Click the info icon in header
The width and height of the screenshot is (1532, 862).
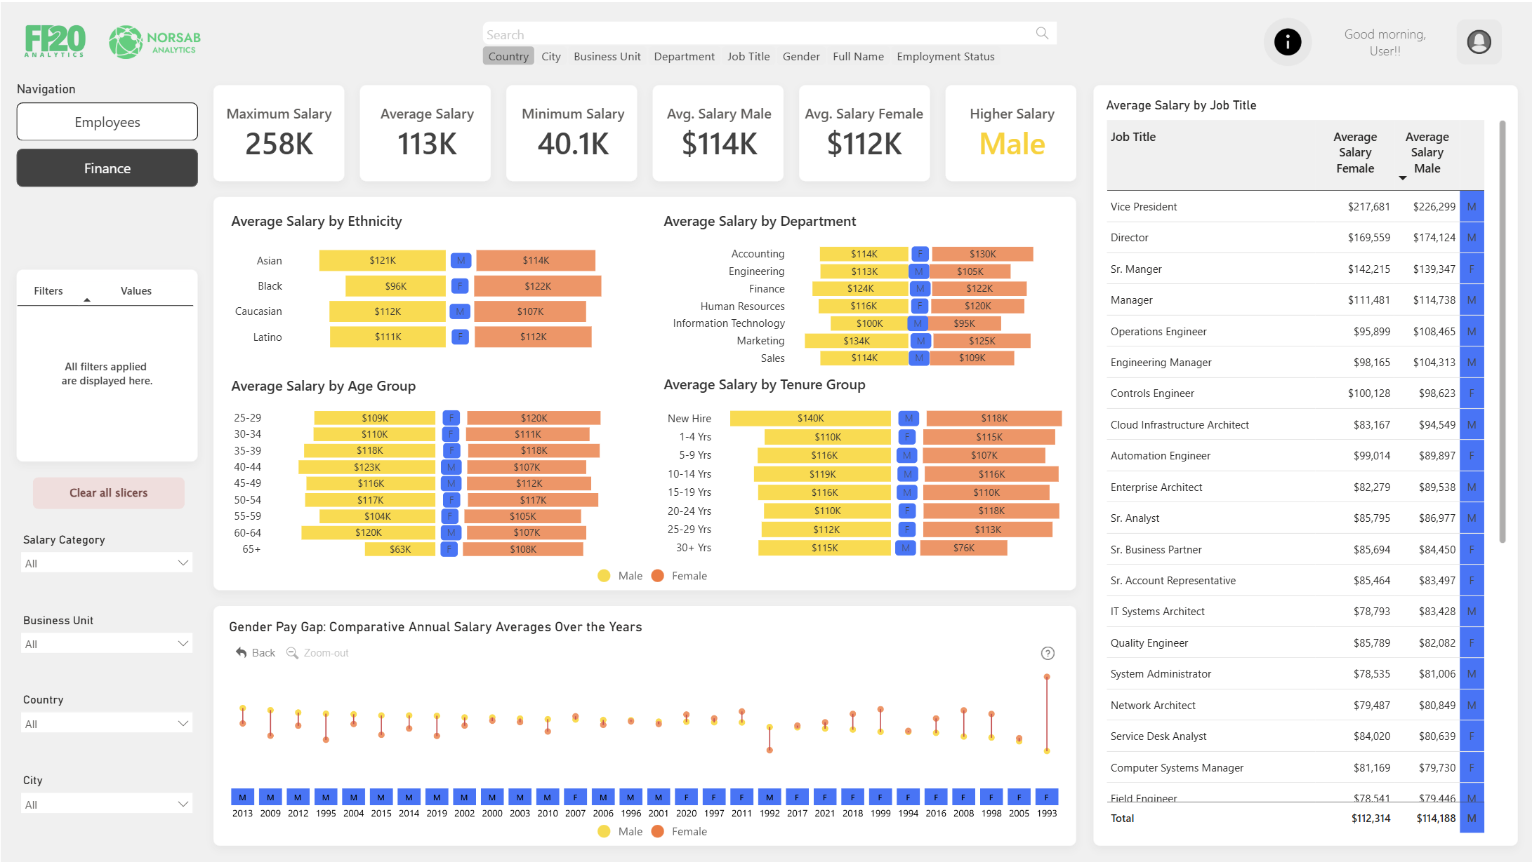pos(1287,42)
